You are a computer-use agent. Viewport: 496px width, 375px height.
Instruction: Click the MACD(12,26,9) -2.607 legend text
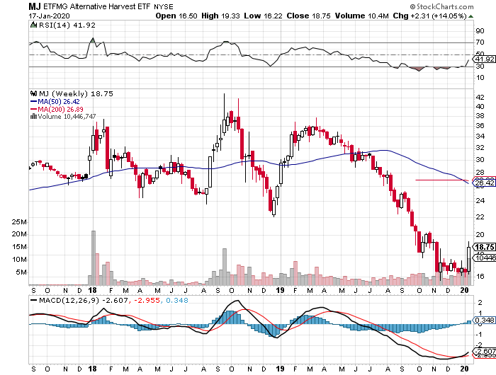[x=84, y=300]
